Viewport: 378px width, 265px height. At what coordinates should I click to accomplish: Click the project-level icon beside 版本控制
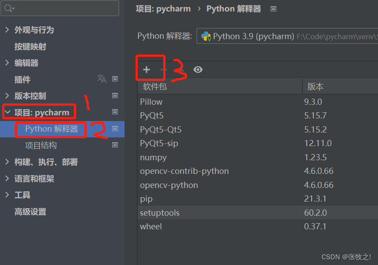pyautogui.click(x=115, y=96)
